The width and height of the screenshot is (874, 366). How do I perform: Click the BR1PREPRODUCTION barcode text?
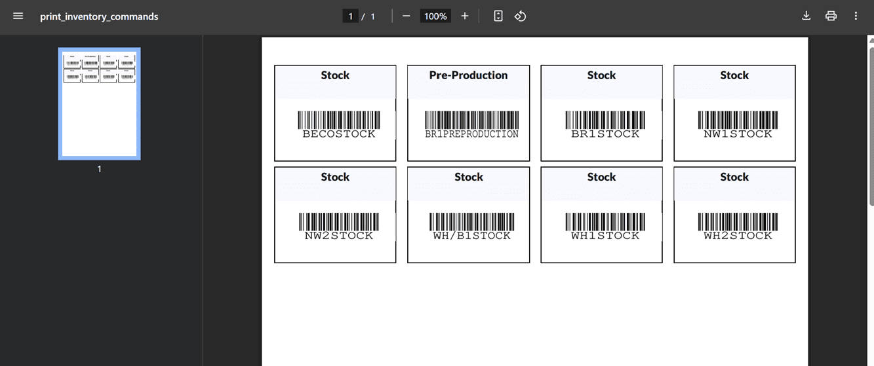click(471, 134)
